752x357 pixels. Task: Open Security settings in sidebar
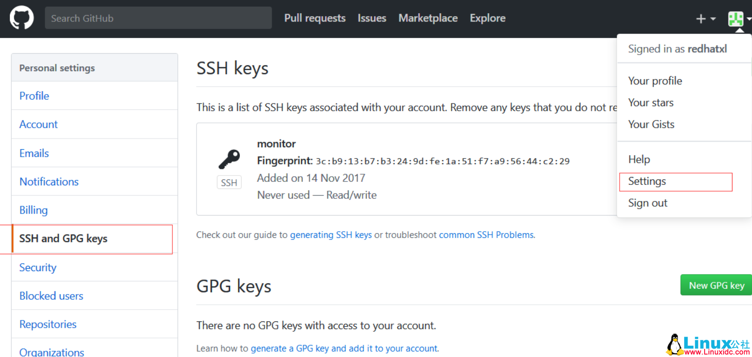94,267
